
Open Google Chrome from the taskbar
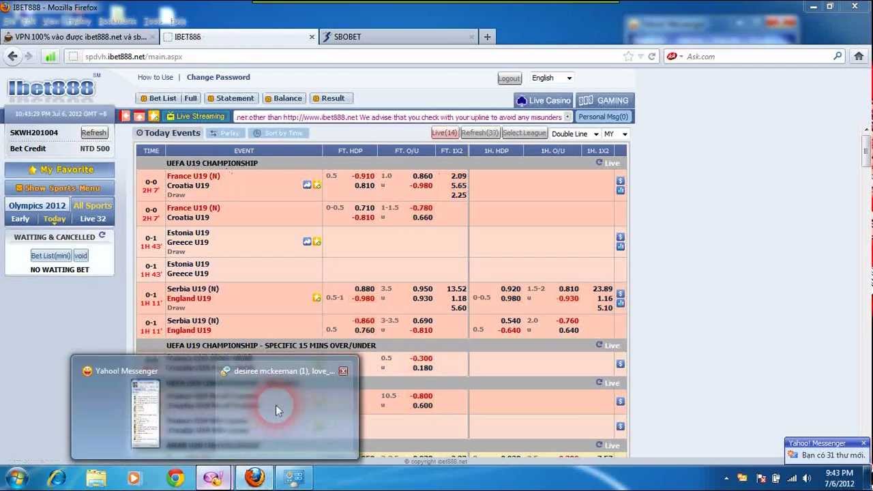pyautogui.click(x=175, y=478)
